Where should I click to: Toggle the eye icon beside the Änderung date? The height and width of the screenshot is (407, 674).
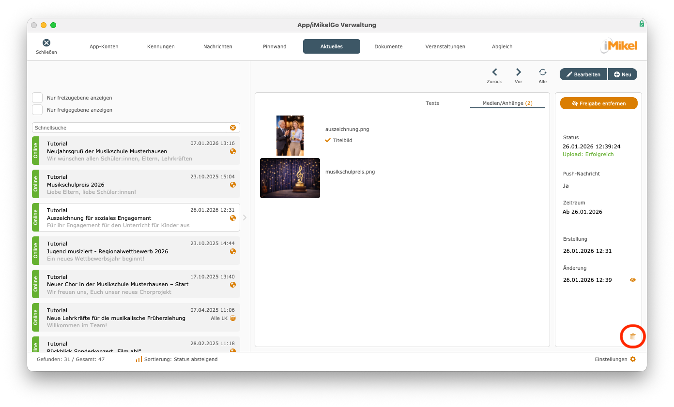tap(632, 279)
